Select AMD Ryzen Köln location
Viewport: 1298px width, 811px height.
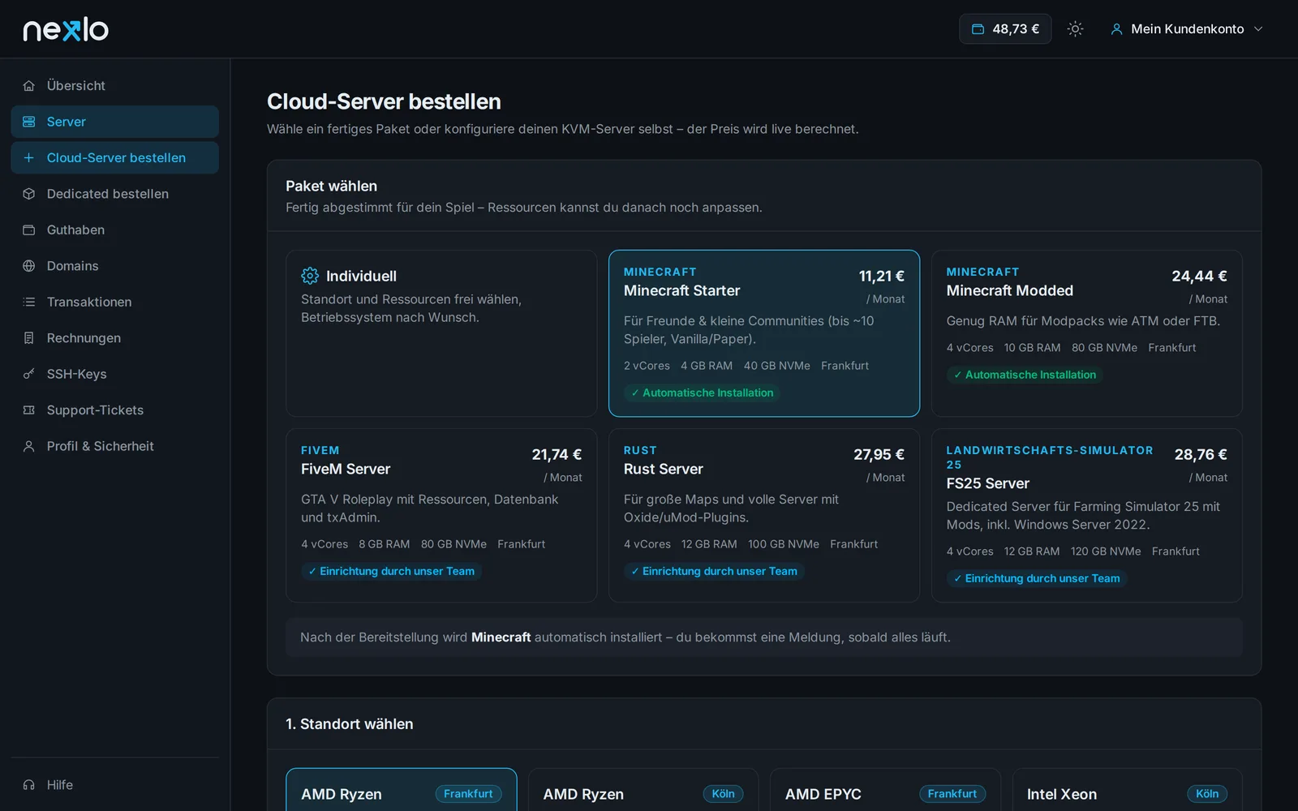tap(643, 790)
